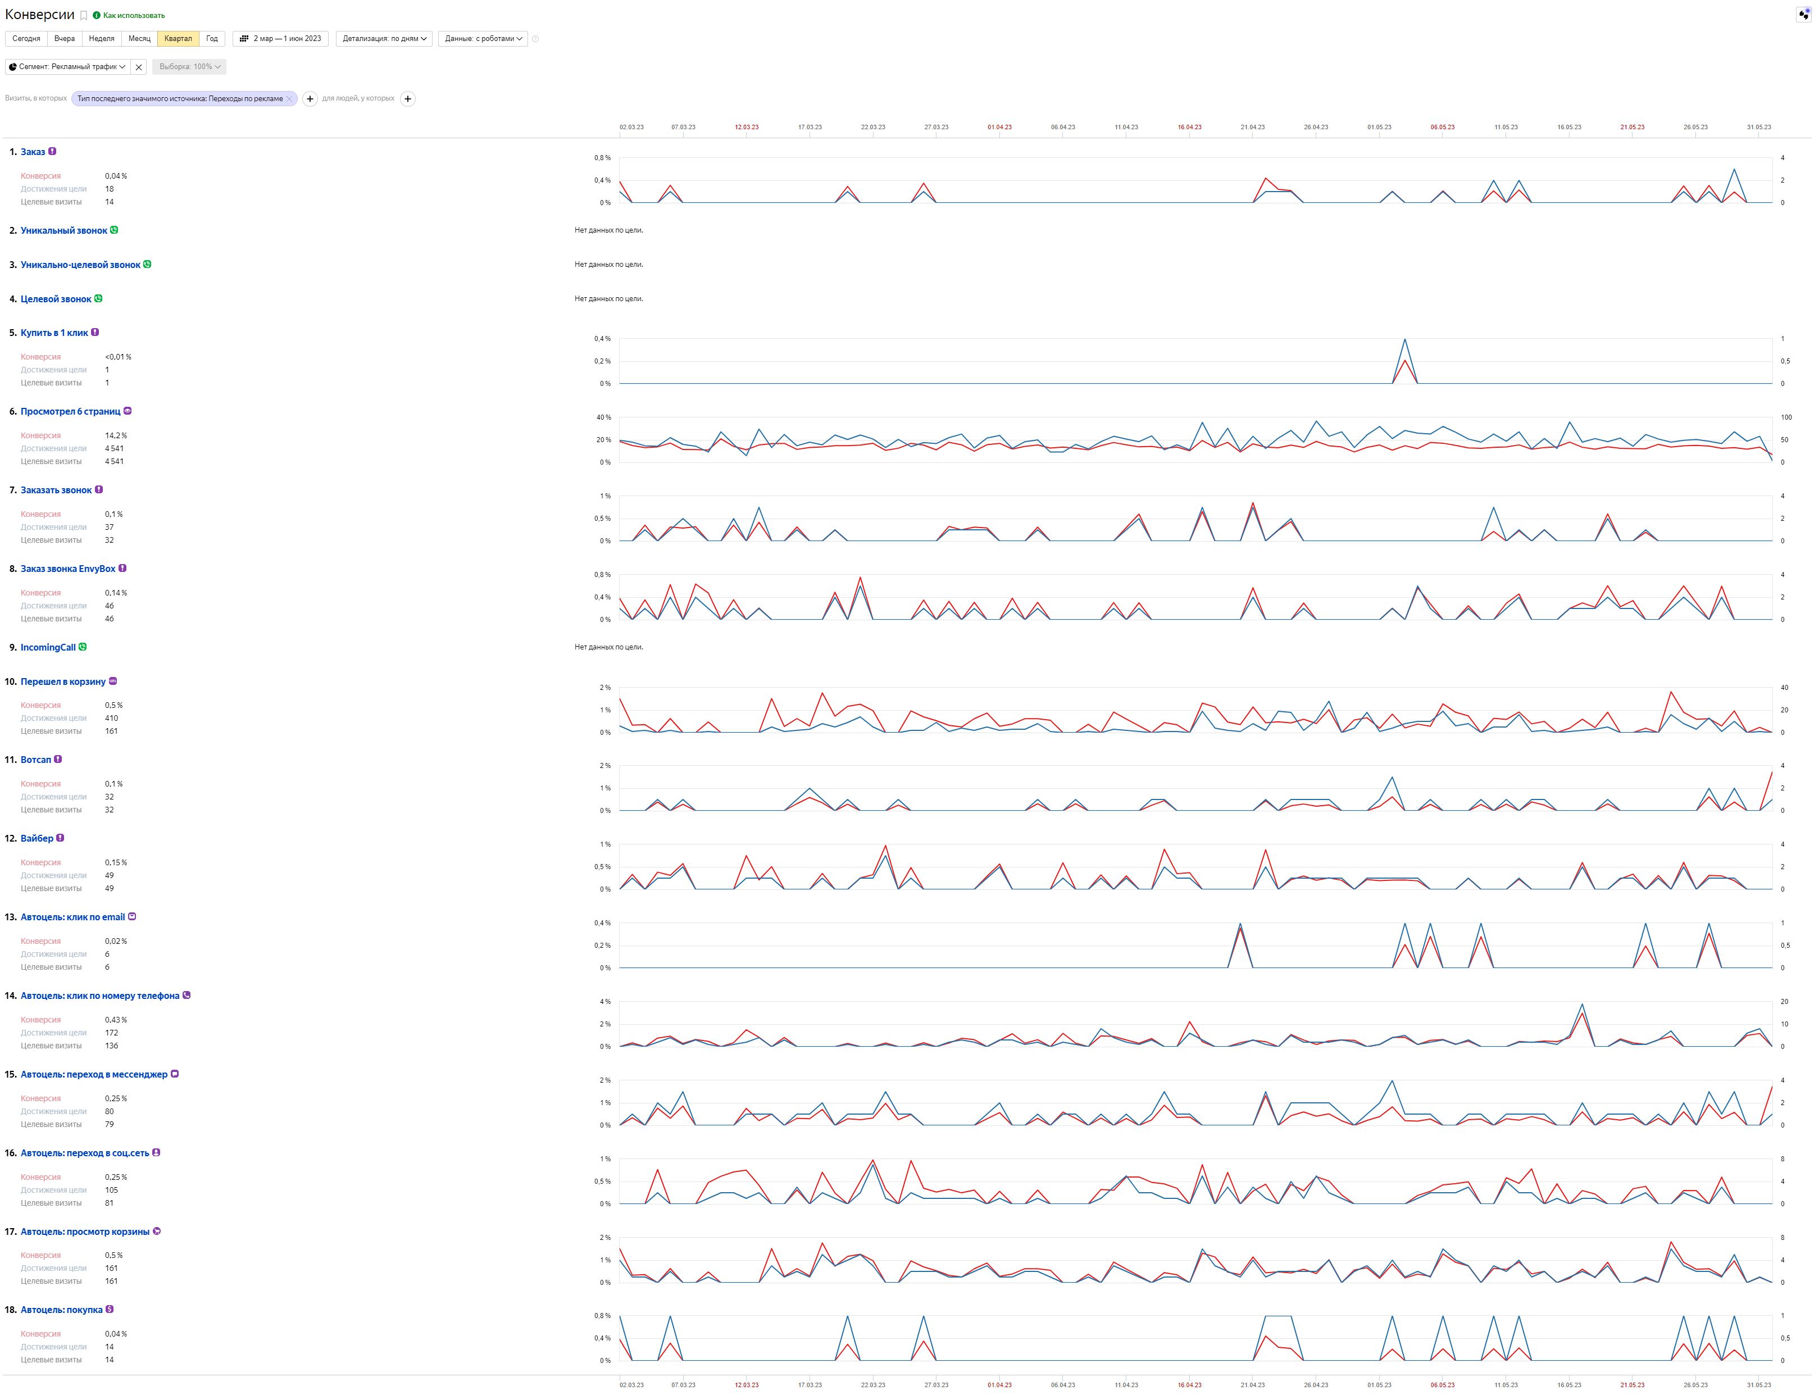The height and width of the screenshot is (1395, 1819).
Task: Select the Год period tab
Action: click(x=212, y=38)
